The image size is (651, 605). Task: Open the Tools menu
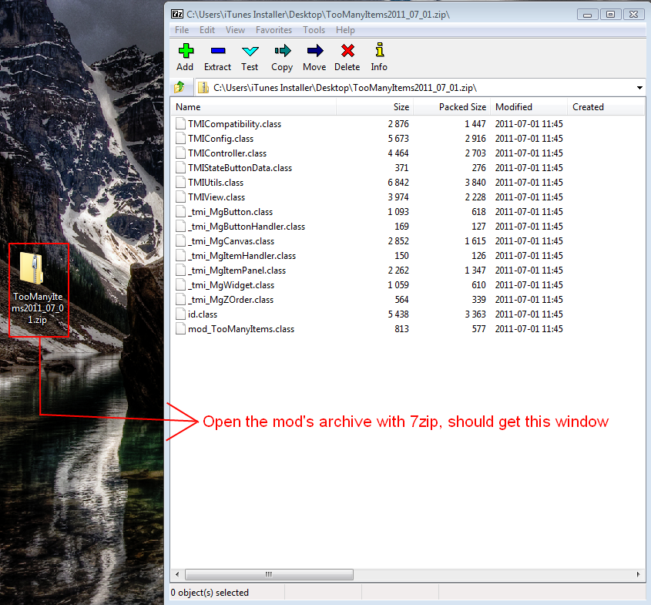tap(314, 30)
